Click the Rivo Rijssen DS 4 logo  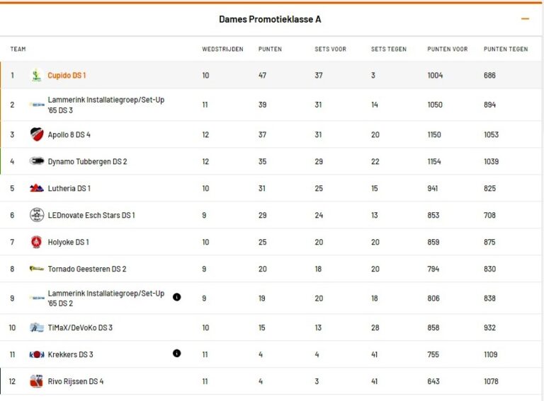click(37, 381)
